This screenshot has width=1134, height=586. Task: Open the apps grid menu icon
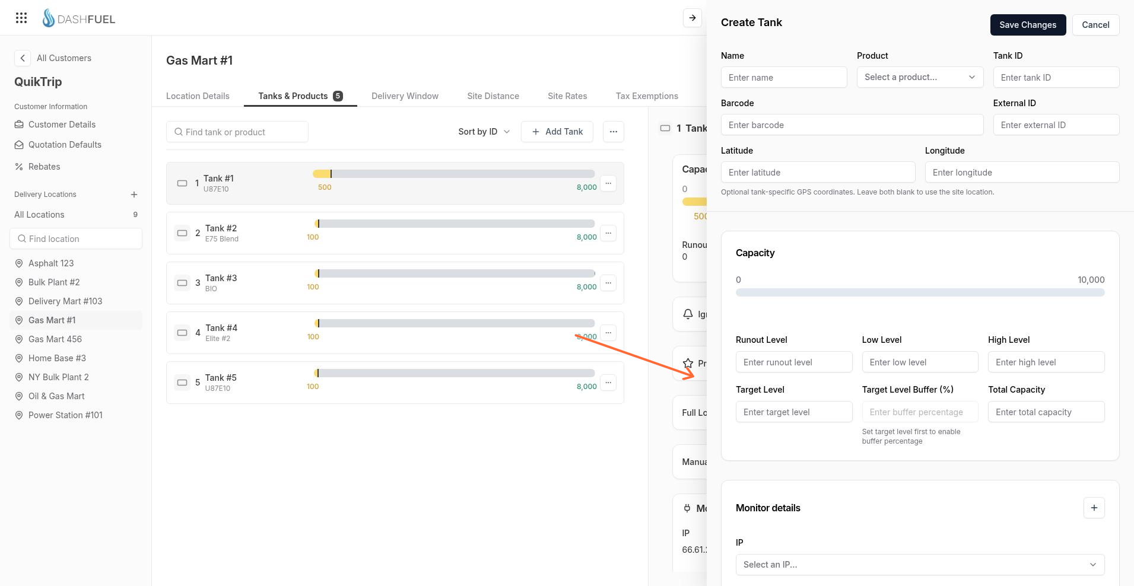point(21,18)
